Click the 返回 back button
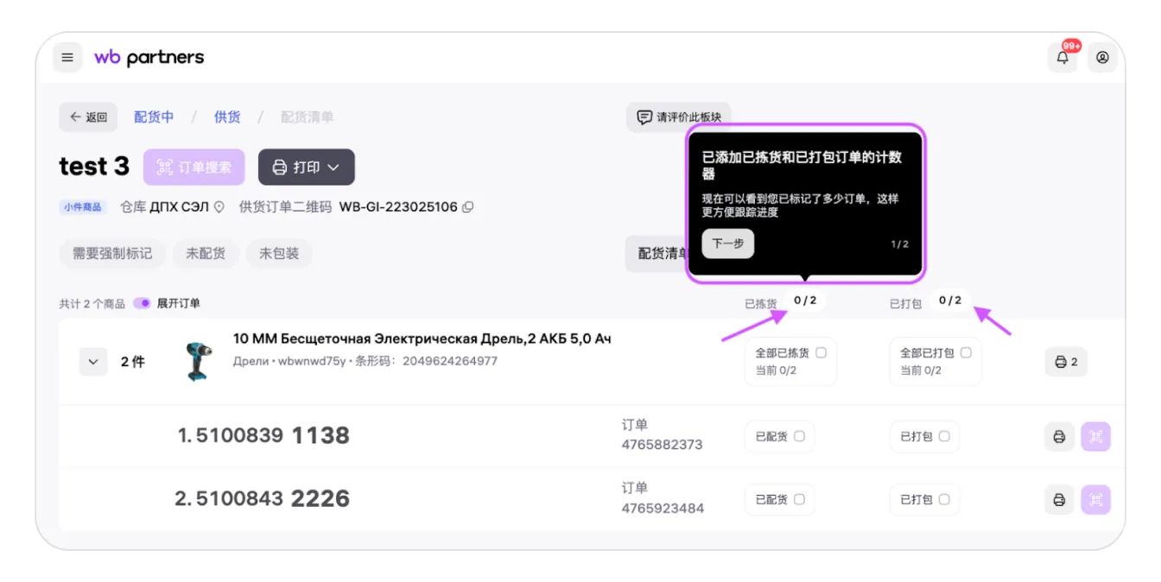1161x582 pixels. (88, 117)
